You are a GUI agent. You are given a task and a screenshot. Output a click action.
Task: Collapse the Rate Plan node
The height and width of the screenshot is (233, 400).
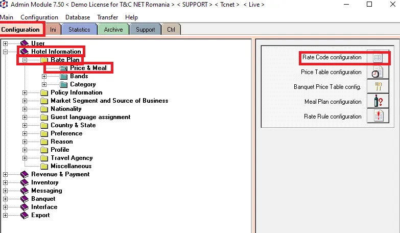click(x=25, y=60)
